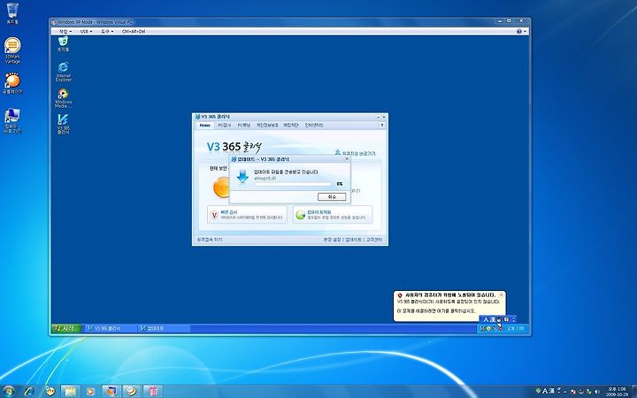This screenshot has height=398, width=637.
Task: Open the orange media player icon in Windows 7 taskbar
Action: (90, 392)
